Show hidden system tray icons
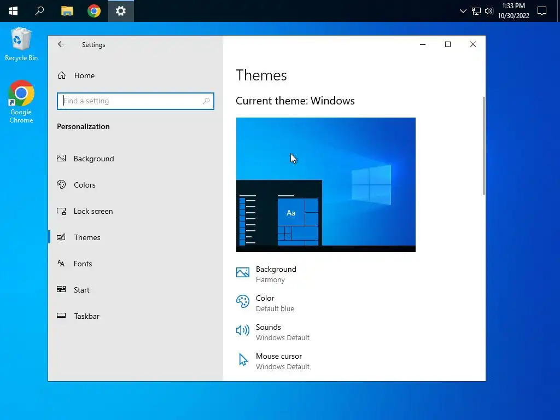 coord(463,11)
